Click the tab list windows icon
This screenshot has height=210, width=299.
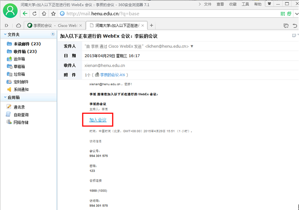coord(286,26)
